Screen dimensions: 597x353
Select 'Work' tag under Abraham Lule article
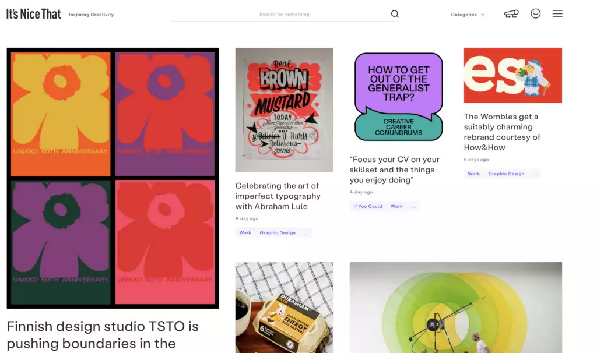click(245, 233)
